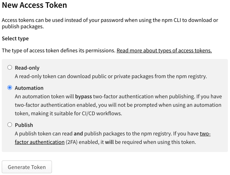Click the selected Automation radio button
230x175 pixels.
pyautogui.click(x=10, y=88)
